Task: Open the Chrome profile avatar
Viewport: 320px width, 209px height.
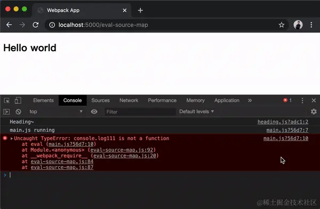Action: 298,25
